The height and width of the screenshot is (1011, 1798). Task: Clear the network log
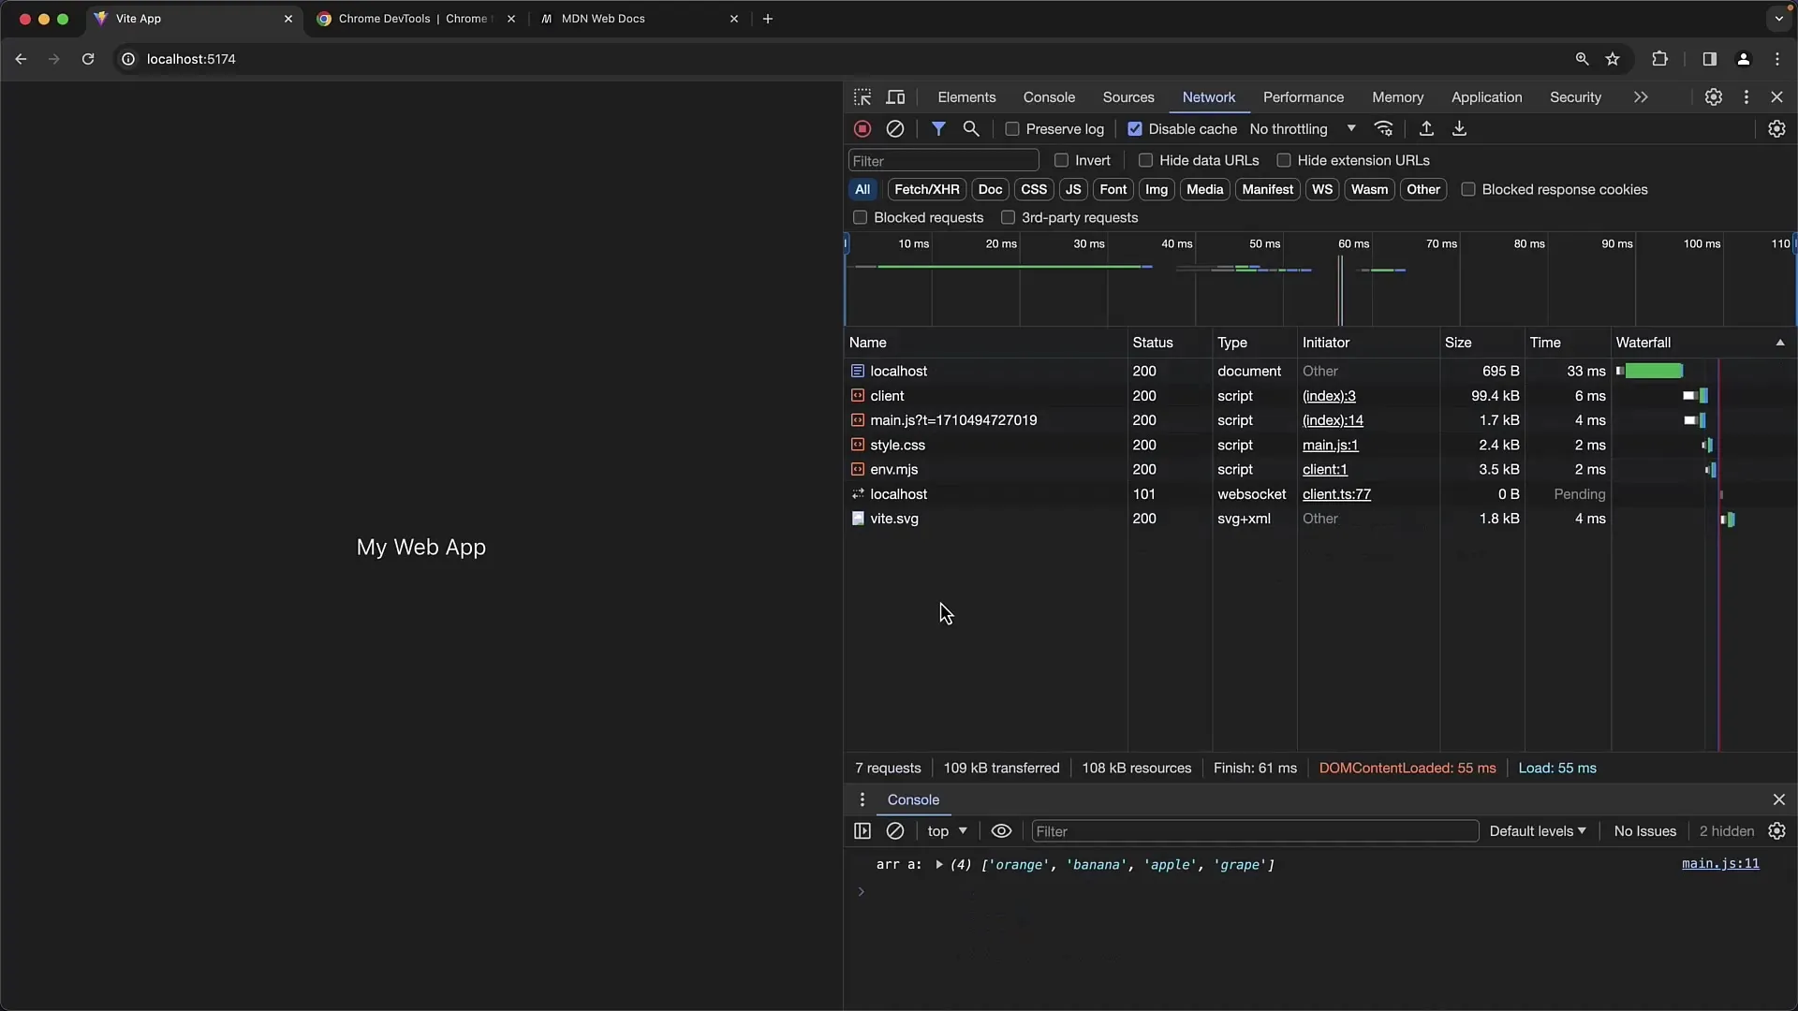point(895,129)
